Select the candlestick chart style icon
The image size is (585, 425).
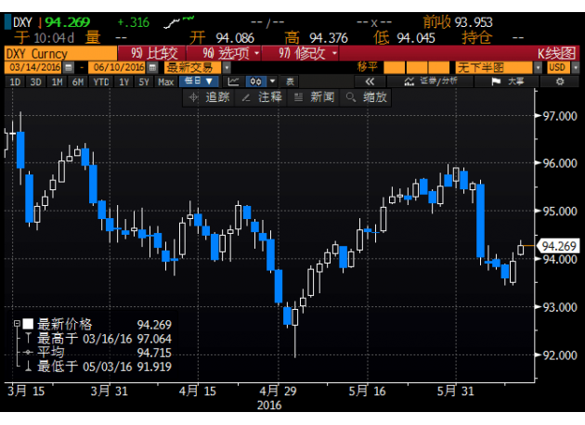(x=253, y=82)
